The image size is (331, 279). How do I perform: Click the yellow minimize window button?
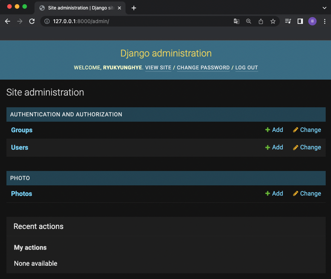click(17, 6)
